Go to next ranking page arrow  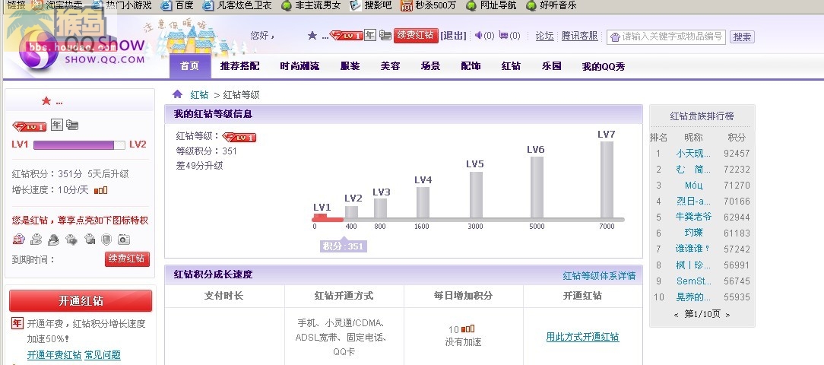click(x=727, y=315)
